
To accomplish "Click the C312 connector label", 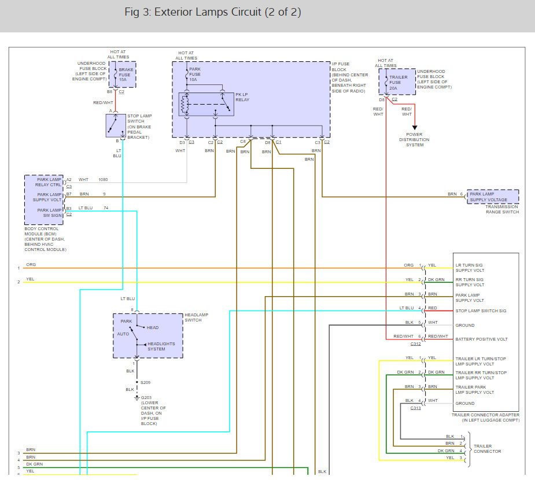I will coord(416,344).
